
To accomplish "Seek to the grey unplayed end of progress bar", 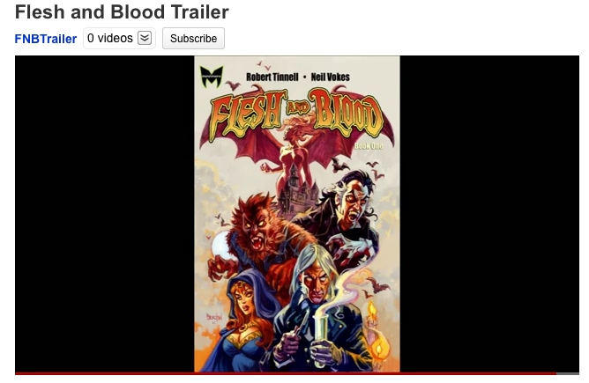I will 568,373.
